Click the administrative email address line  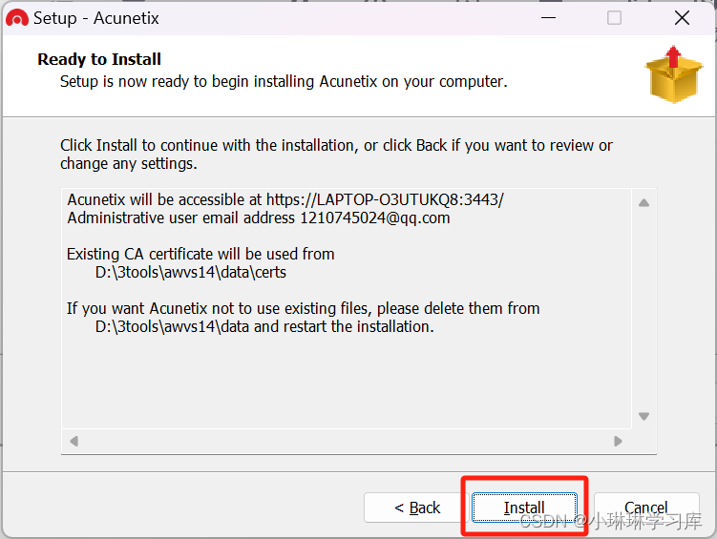(x=259, y=218)
